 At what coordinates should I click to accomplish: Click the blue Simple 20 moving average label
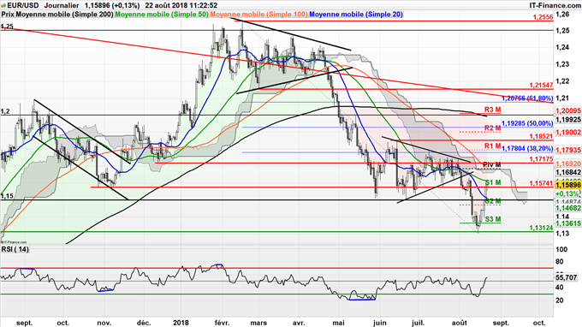pyautogui.click(x=356, y=15)
